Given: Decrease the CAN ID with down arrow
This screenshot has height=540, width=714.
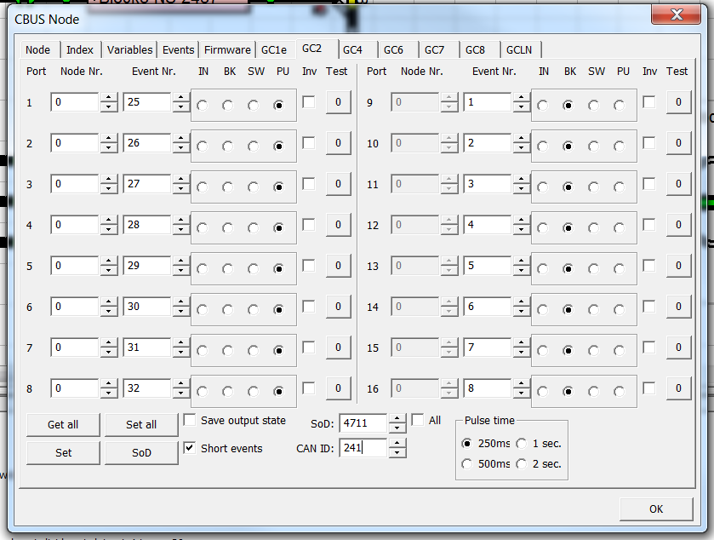Looking at the screenshot, I should pyautogui.click(x=398, y=452).
